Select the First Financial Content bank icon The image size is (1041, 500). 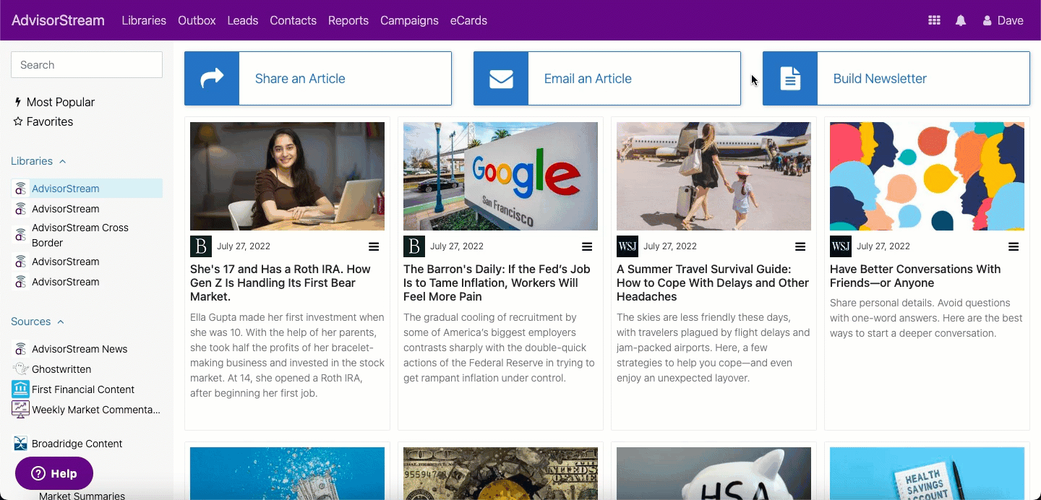(x=20, y=389)
